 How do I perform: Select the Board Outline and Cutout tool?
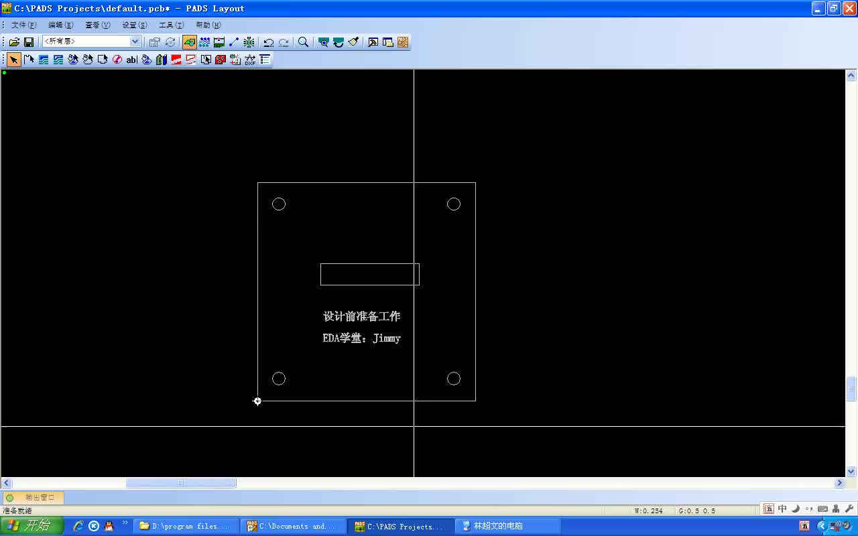[x=103, y=60]
